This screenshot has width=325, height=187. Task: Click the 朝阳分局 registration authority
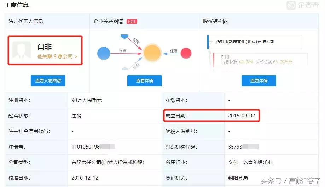coord(238,178)
